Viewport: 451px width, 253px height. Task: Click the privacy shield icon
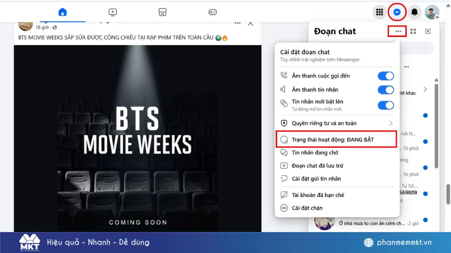(284, 123)
